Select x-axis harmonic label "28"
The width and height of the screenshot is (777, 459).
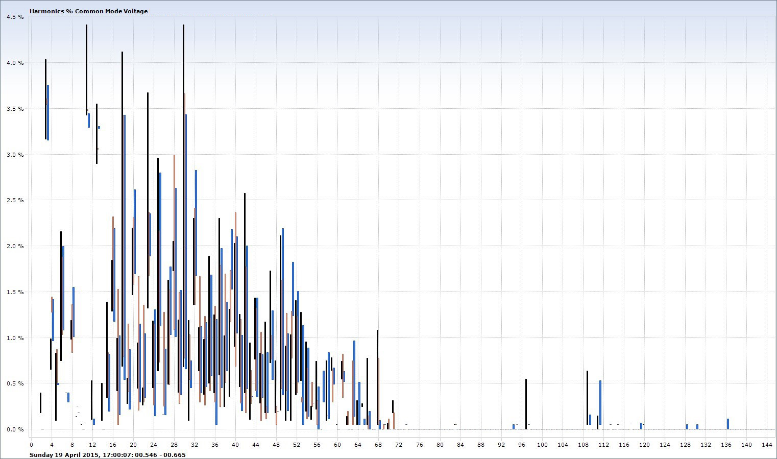point(174,445)
